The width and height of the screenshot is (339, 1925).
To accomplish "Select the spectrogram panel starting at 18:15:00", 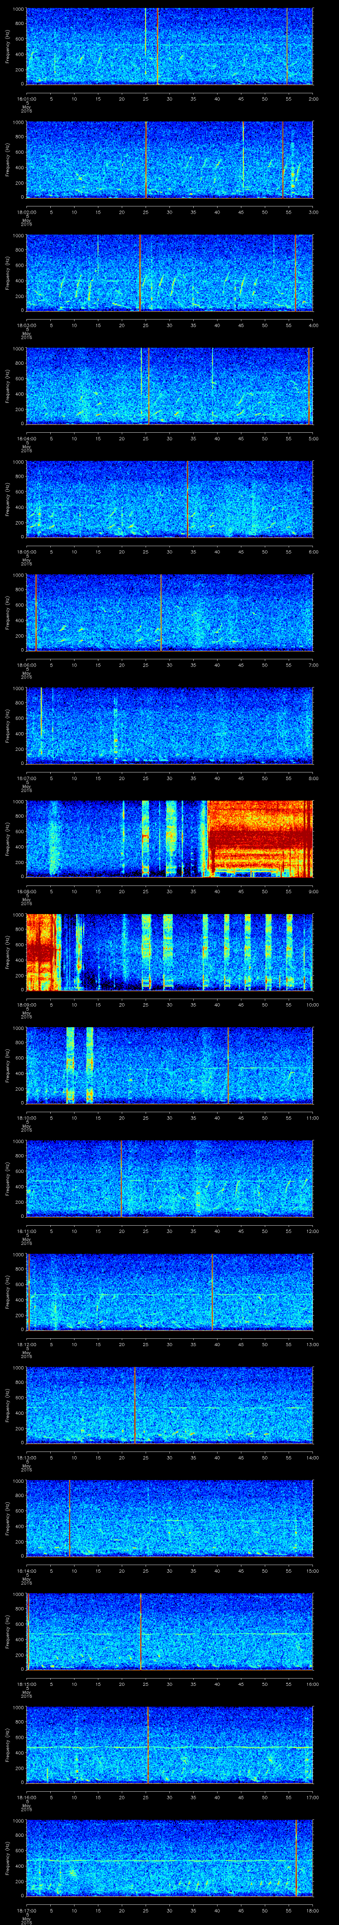I will 169,1631.
